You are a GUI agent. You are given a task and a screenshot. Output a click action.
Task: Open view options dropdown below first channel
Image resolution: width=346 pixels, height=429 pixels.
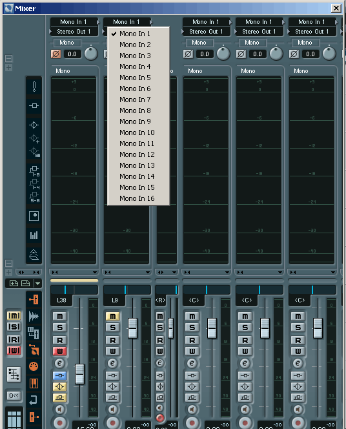[95, 272]
